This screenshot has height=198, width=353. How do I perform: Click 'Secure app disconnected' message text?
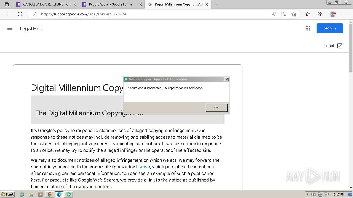click(165, 88)
